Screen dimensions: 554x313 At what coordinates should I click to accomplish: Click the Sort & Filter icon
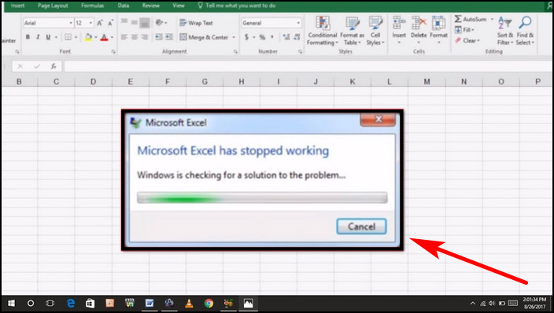(505, 23)
